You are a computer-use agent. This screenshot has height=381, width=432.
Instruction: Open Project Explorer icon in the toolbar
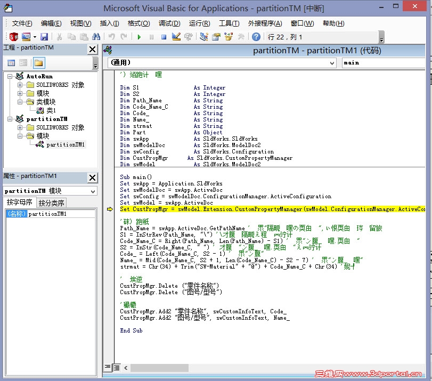tap(204, 37)
